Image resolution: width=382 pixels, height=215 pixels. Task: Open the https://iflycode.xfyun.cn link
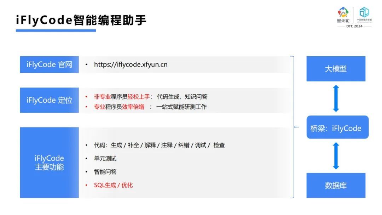(131, 64)
